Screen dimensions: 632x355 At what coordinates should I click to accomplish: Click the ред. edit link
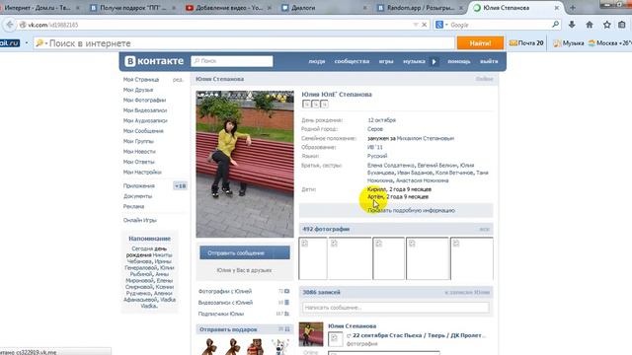coord(178,80)
